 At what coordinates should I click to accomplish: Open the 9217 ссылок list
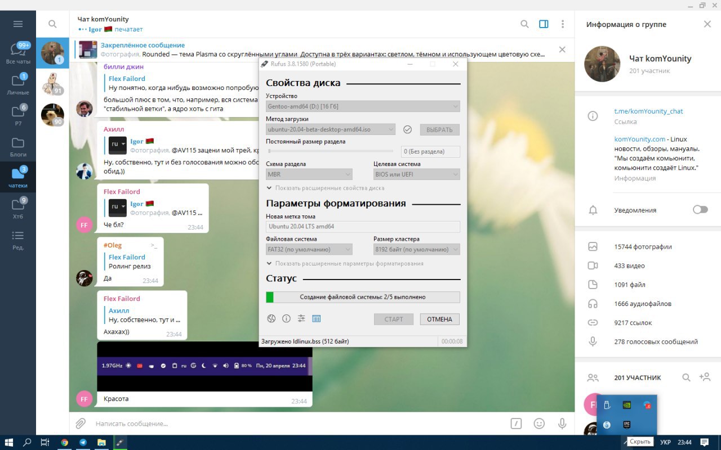[x=648, y=322]
